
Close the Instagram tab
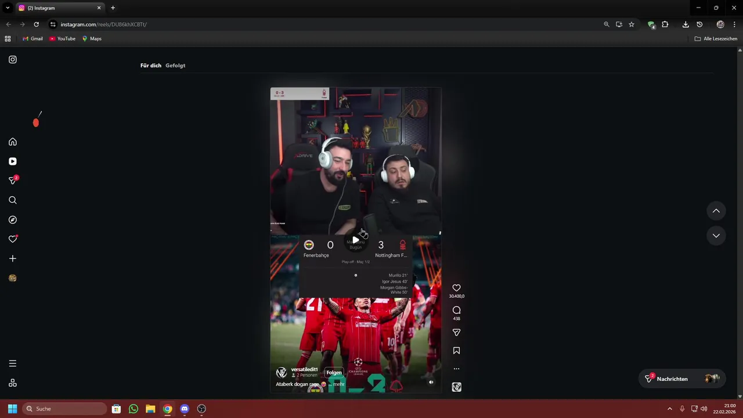tap(99, 8)
